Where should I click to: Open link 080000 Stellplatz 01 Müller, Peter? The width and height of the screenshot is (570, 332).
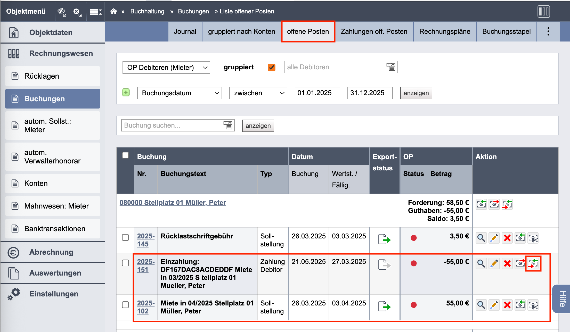coord(173,203)
